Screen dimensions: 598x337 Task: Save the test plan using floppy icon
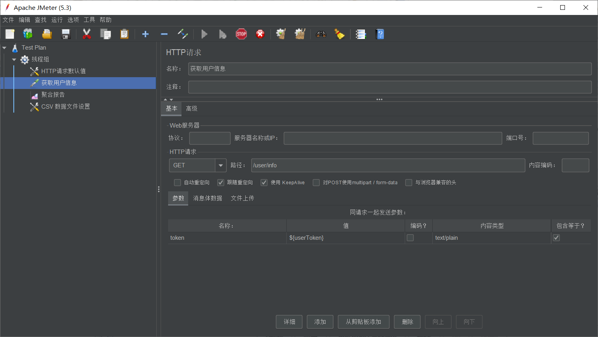pyautogui.click(x=66, y=34)
